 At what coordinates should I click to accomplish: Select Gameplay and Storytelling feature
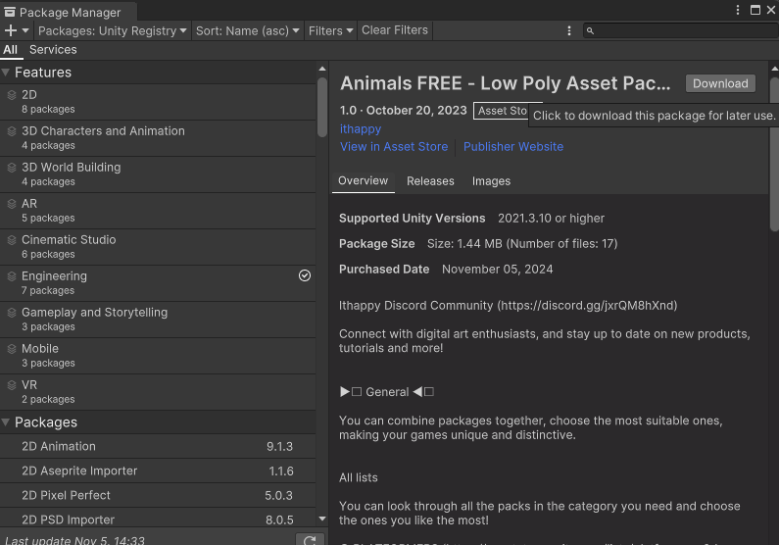click(x=158, y=320)
